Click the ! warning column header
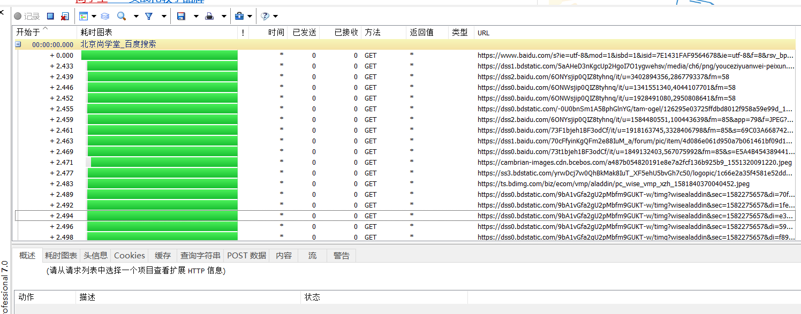Image resolution: width=801 pixels, height=314 pixels. [x=243, y=33]
